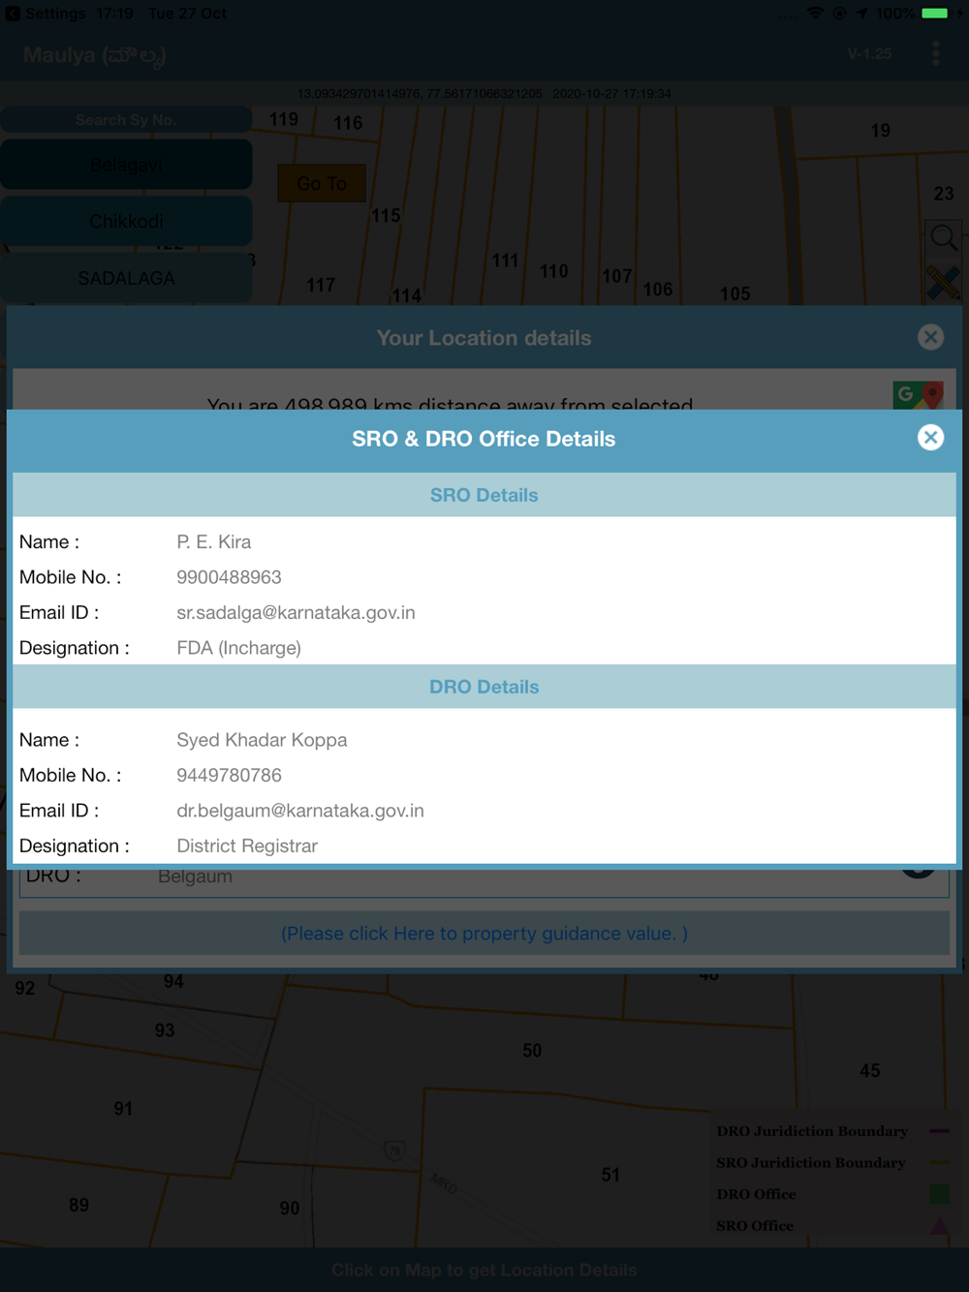Select the ruler measurement tool icon
This screenshot has width=969, height=1292.
pos(943,283)
